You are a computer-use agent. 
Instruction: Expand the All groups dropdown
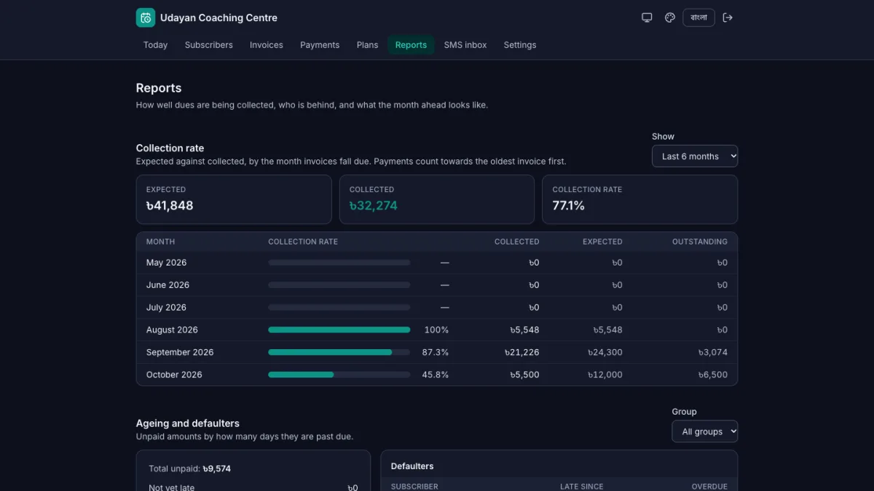click(x=705, y=431)
